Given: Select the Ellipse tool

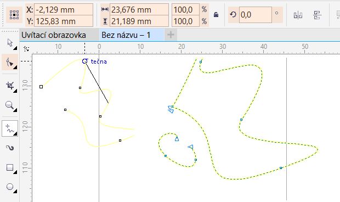Looking at the screenshot, I should coord(10,187).
